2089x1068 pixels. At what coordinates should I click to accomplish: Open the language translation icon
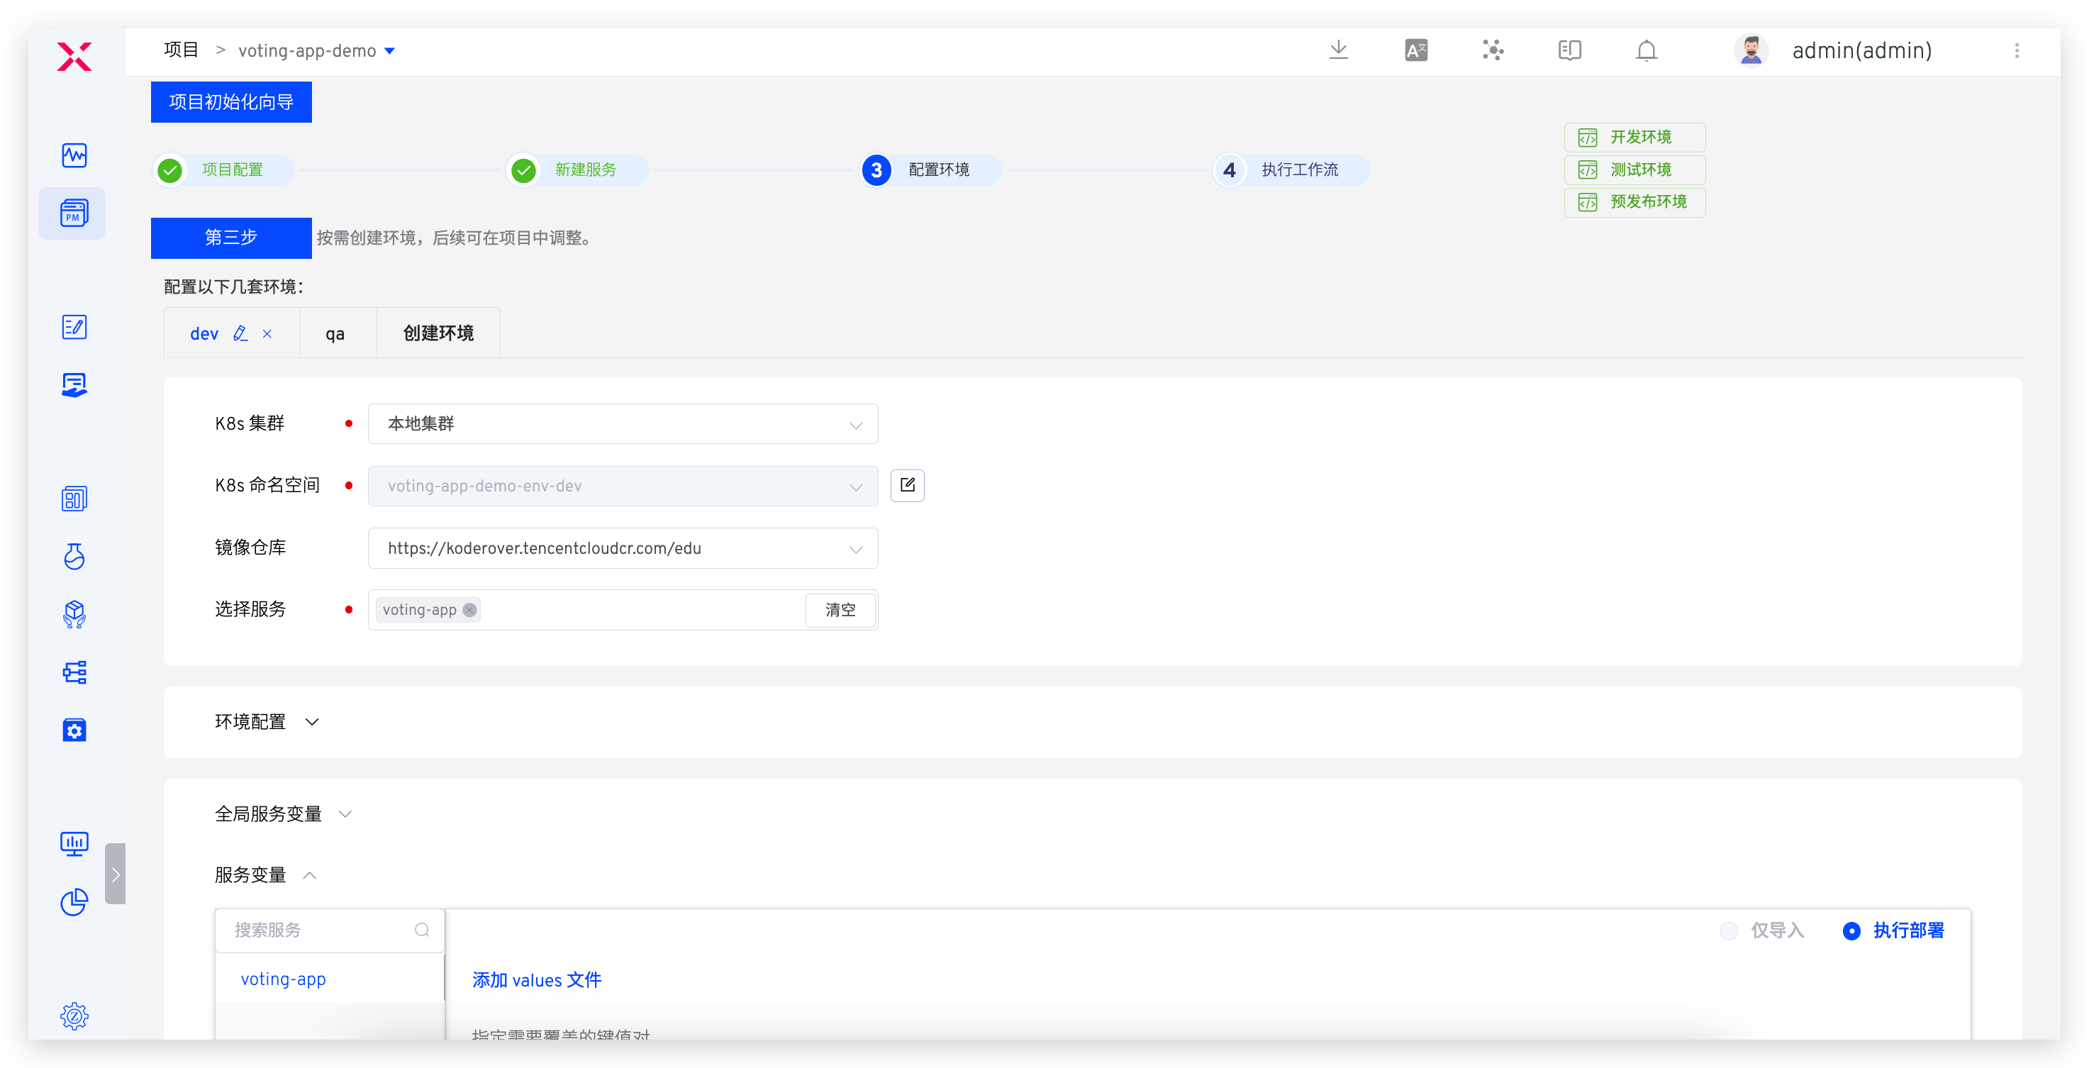pos(1416,50)
